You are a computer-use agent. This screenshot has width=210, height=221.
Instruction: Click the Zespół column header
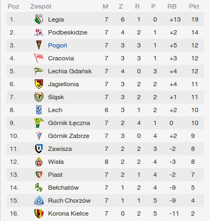(40, 6)
